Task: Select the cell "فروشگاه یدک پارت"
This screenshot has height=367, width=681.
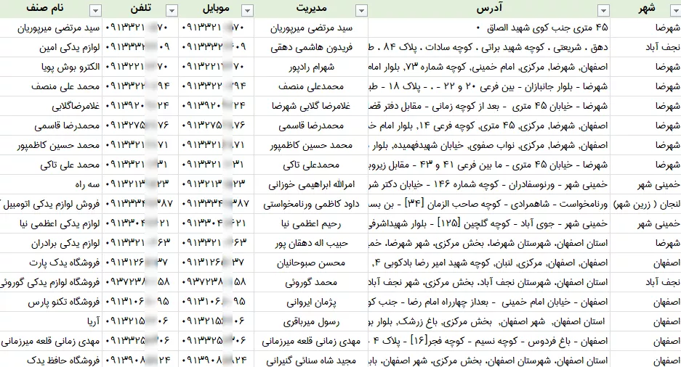Action: point(51,263)
